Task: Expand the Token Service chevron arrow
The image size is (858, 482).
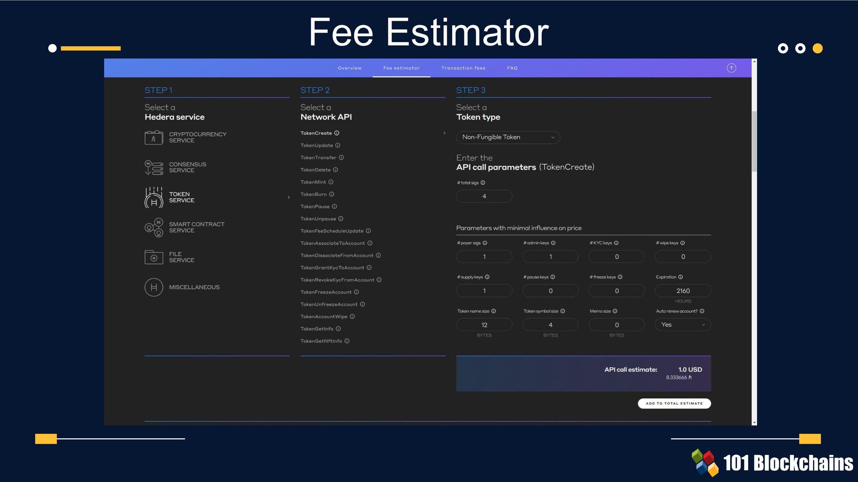Action: 289,197
